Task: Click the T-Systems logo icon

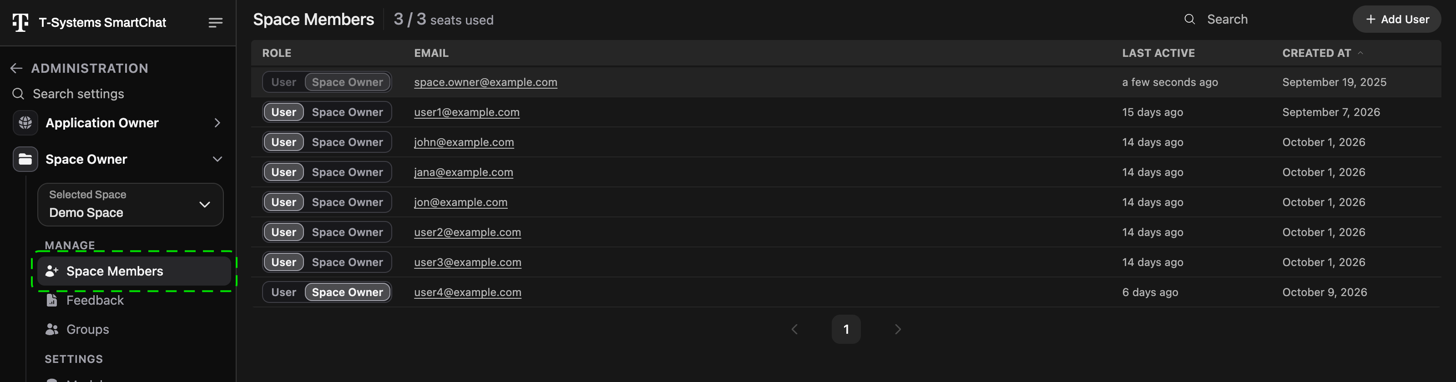Action: pyautogui.click(x=20, y=23)
